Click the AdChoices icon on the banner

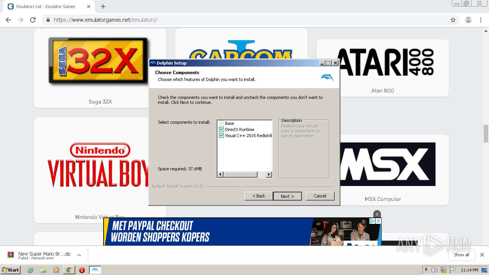tap(372, 221)
